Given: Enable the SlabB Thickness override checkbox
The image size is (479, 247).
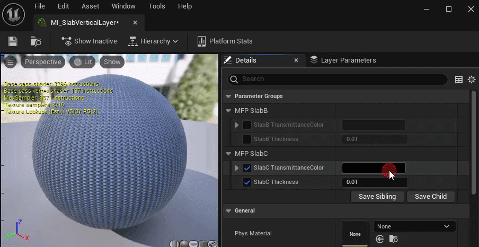Looking at the screenshot, I should pyautogui.click(x=247, y=139).
